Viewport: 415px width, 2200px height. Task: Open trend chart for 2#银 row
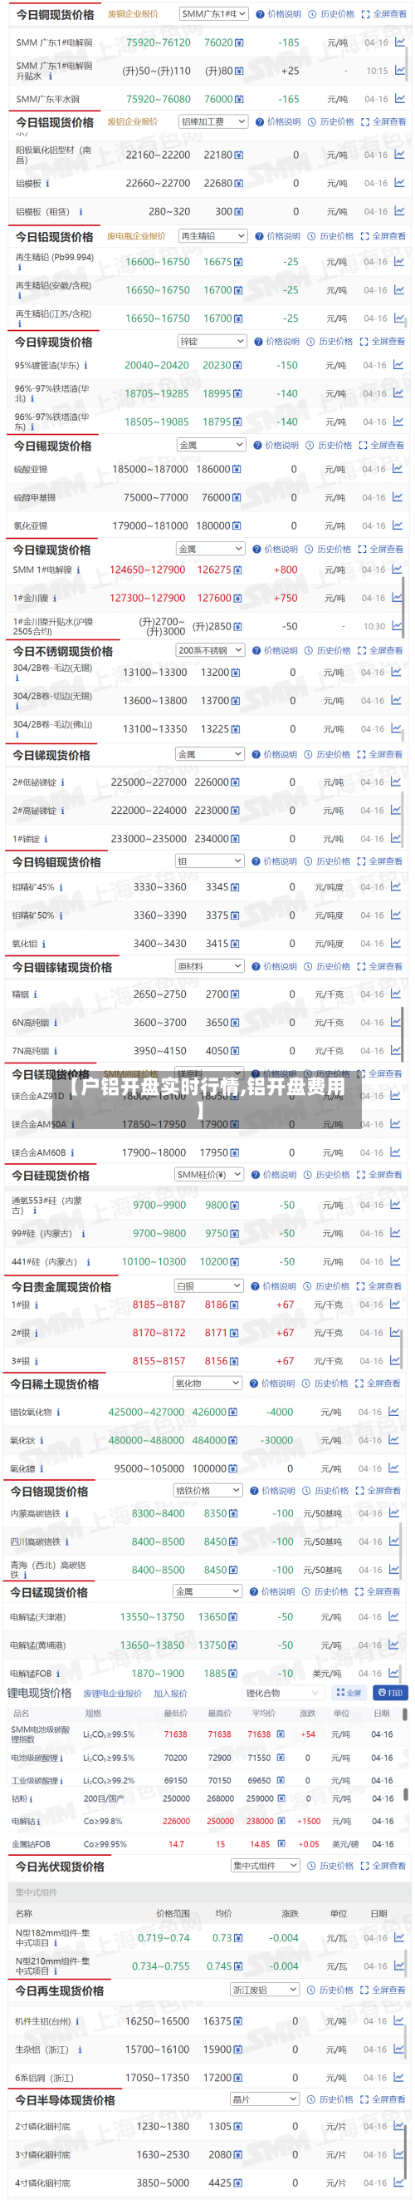(x=394, y=1332)
